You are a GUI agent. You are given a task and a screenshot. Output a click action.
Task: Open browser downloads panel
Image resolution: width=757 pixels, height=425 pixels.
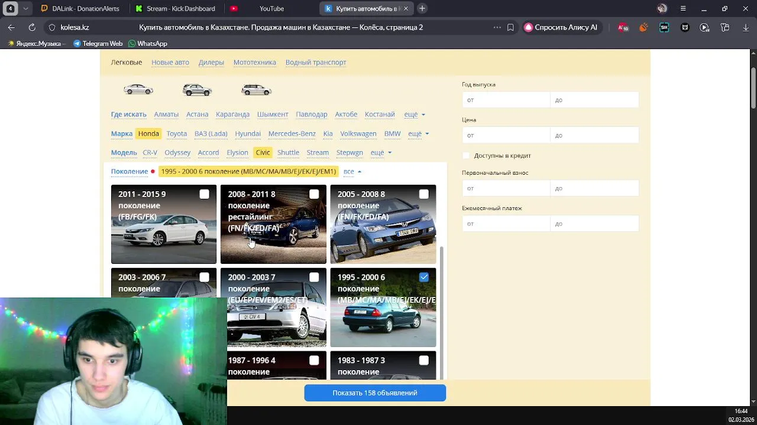click(745, 27)
